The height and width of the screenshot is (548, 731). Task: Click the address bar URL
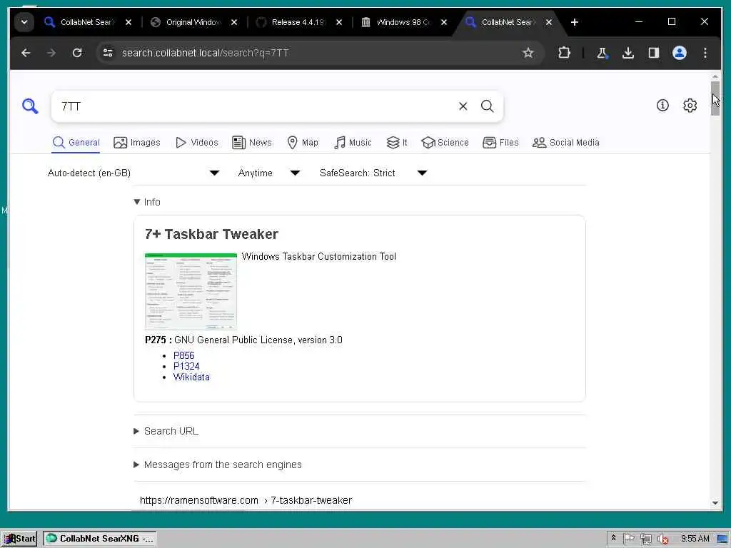tap(205, 53)
